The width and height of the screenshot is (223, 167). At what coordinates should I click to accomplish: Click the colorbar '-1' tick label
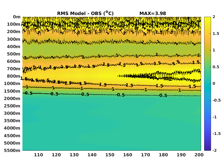(x=215, y=117)
